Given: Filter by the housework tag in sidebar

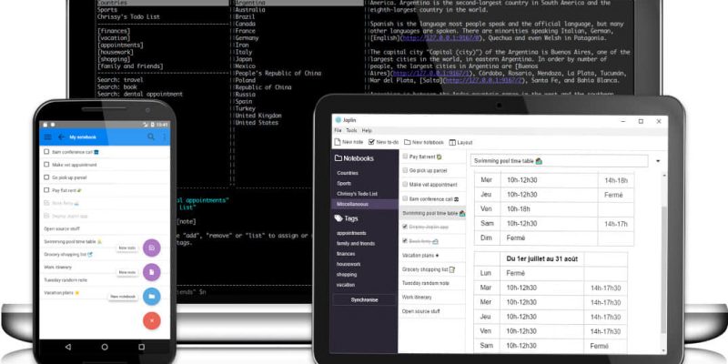Looking at the screenshot, I should 349,264.
